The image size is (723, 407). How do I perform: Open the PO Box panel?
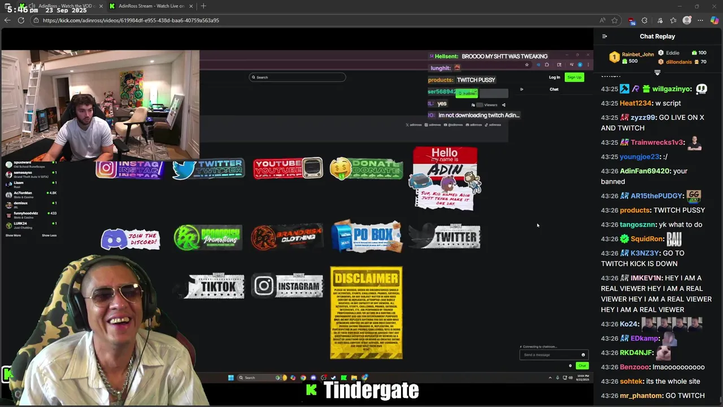tap(367, 236)
